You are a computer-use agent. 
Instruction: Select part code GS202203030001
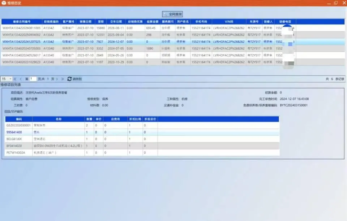coord(18,125)
